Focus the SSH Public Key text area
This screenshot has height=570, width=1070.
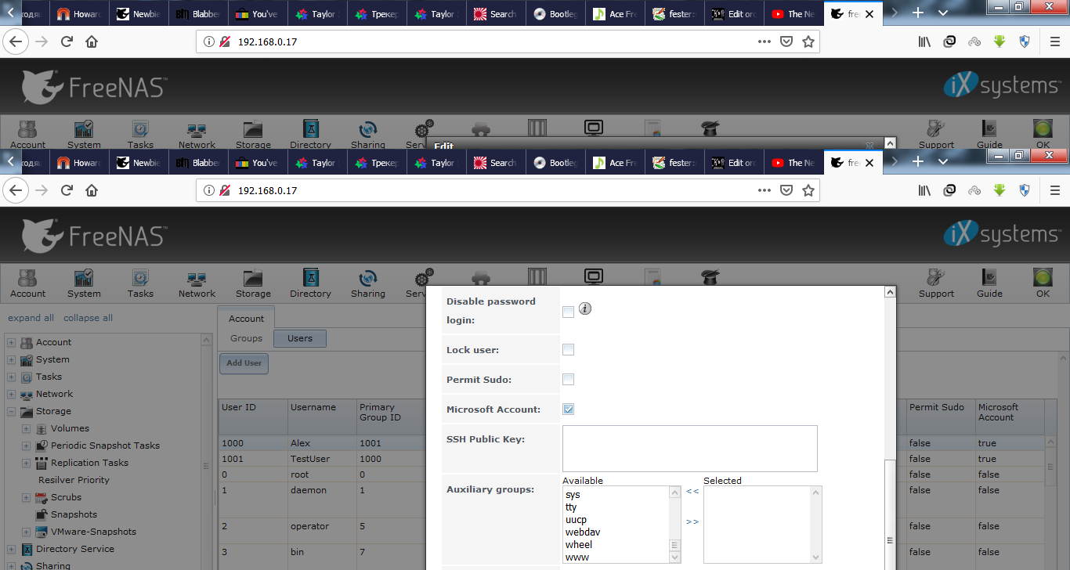click(x=689, y=449)
